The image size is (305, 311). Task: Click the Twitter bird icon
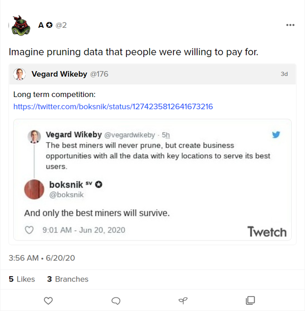click(x=276, y=135)
